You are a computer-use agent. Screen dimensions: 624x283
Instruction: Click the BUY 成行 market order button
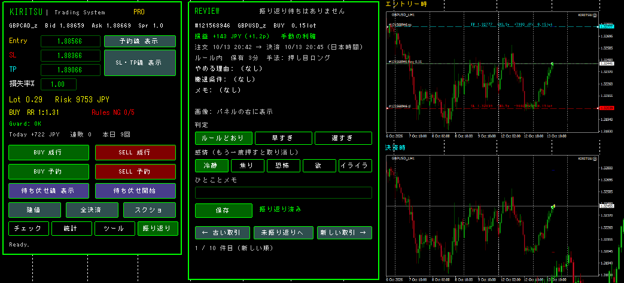pyautogui.click(x=48, y=153)
